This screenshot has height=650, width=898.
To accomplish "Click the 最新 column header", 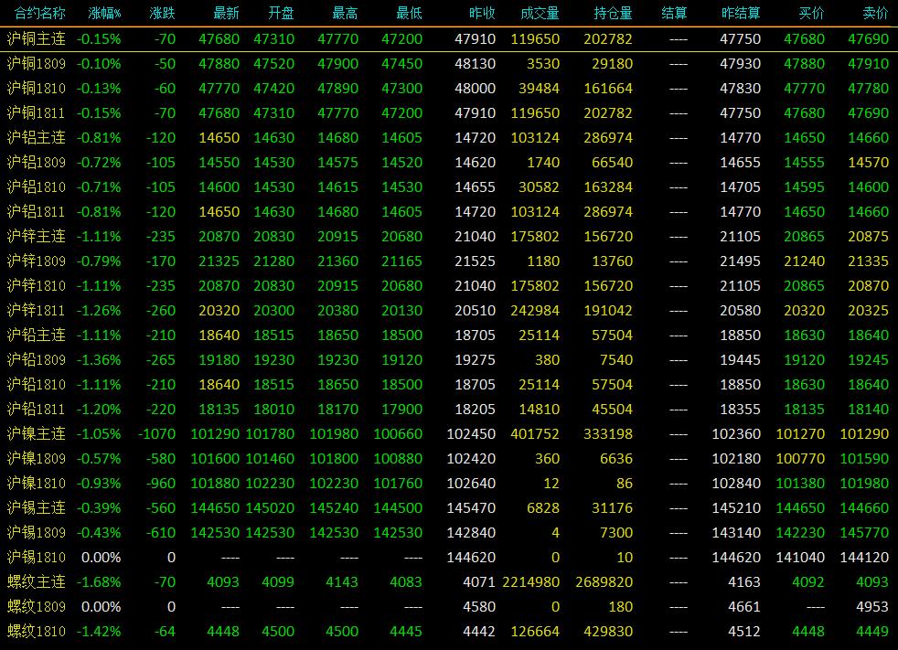I will (x=226, y=13).
